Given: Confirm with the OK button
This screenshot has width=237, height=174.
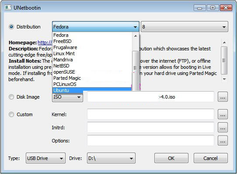Looking at the screenshot, I should click(x=171, y=158).
